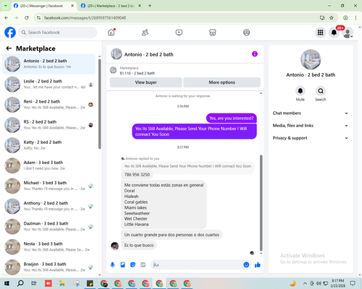
Task: Open the Windows Start menu
Action: coord(7,283)
